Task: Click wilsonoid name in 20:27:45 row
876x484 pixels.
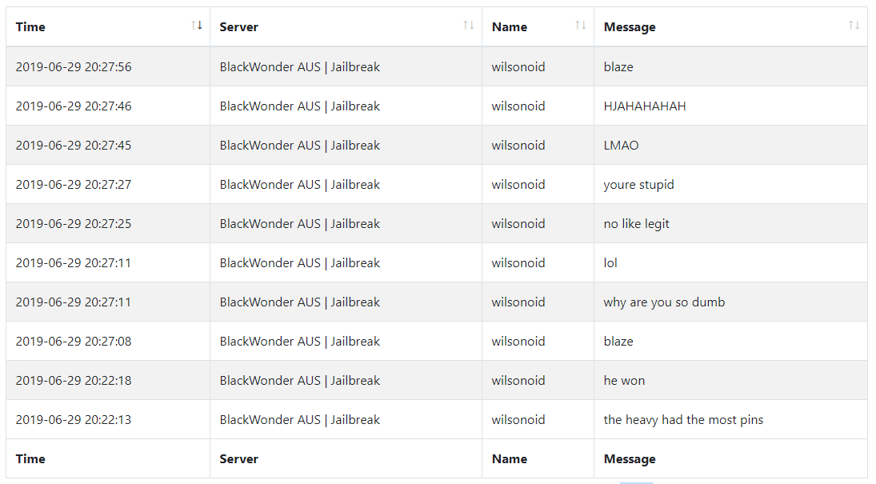Action: 518,146
